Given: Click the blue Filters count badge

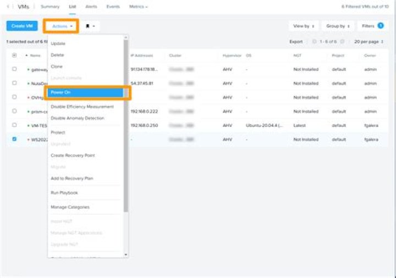Looking at the screenshot, I should [x=381, y=25].
